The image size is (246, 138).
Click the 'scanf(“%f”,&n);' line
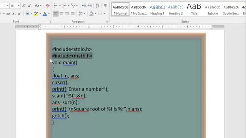click(x=69, y=96)
